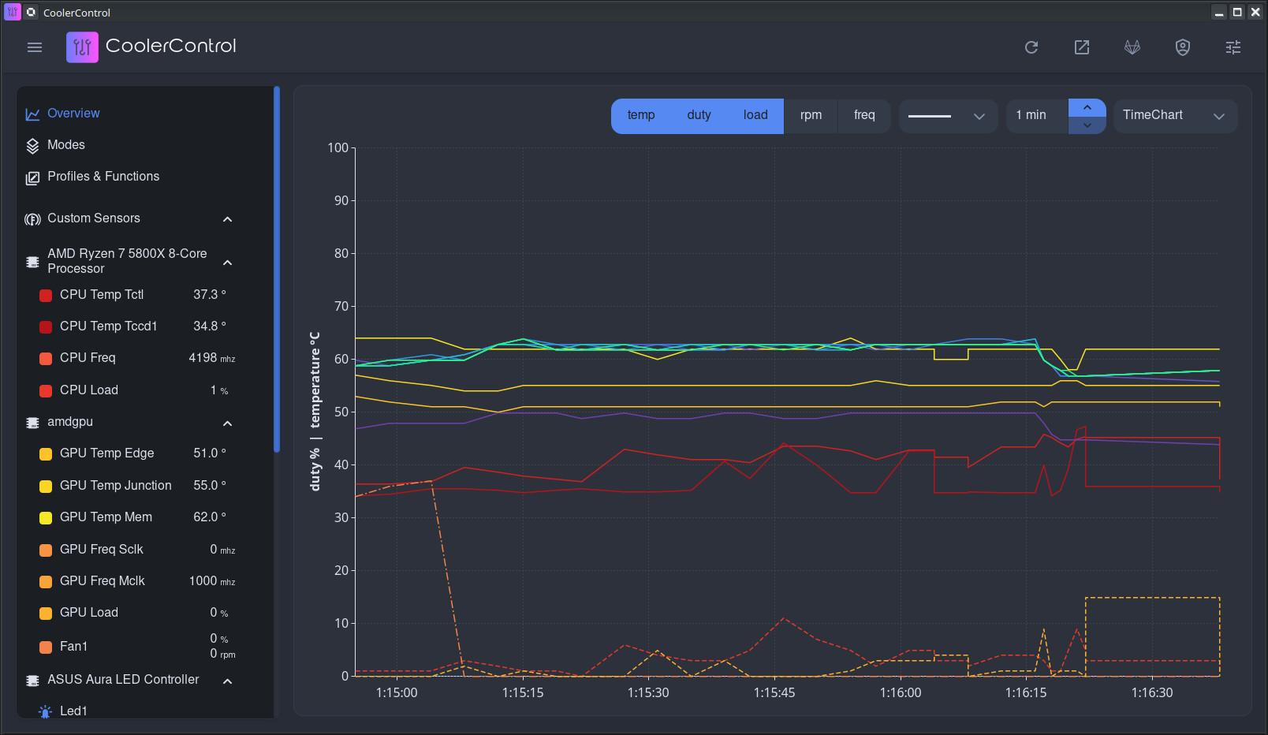Click the CPU Temp Tctl color swatch
Screen dimensions: 1268x735
[46, 295]
